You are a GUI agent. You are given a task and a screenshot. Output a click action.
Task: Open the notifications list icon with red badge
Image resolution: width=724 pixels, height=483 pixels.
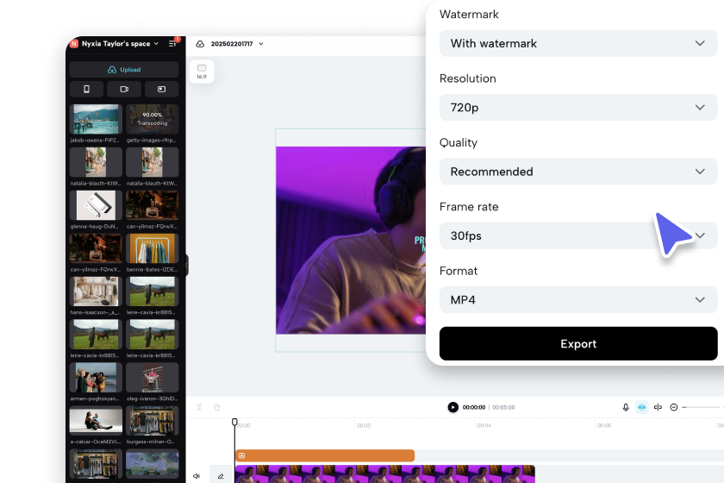tap(172, 43)
